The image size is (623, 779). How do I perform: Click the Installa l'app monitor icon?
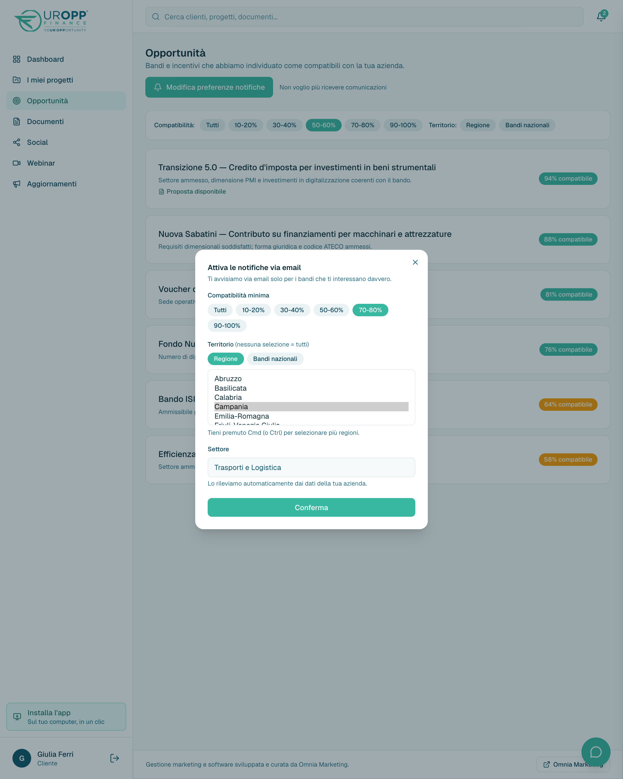pos(17,716)
